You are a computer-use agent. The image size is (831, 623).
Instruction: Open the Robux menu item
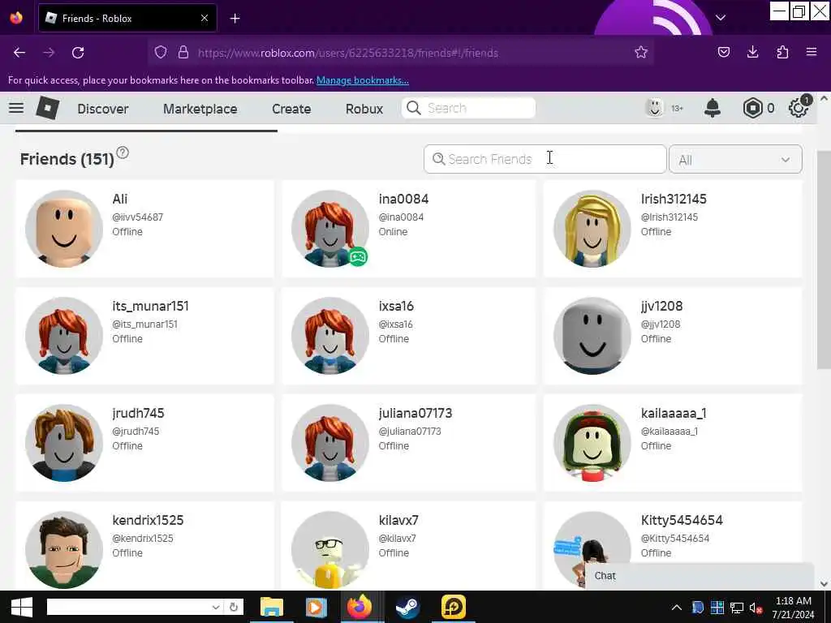pos(364,109)
